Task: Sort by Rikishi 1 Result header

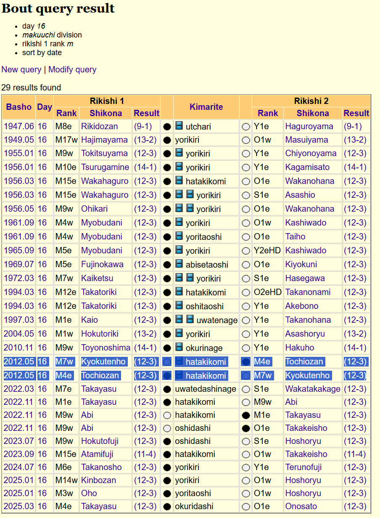Action: pos(146,113)
